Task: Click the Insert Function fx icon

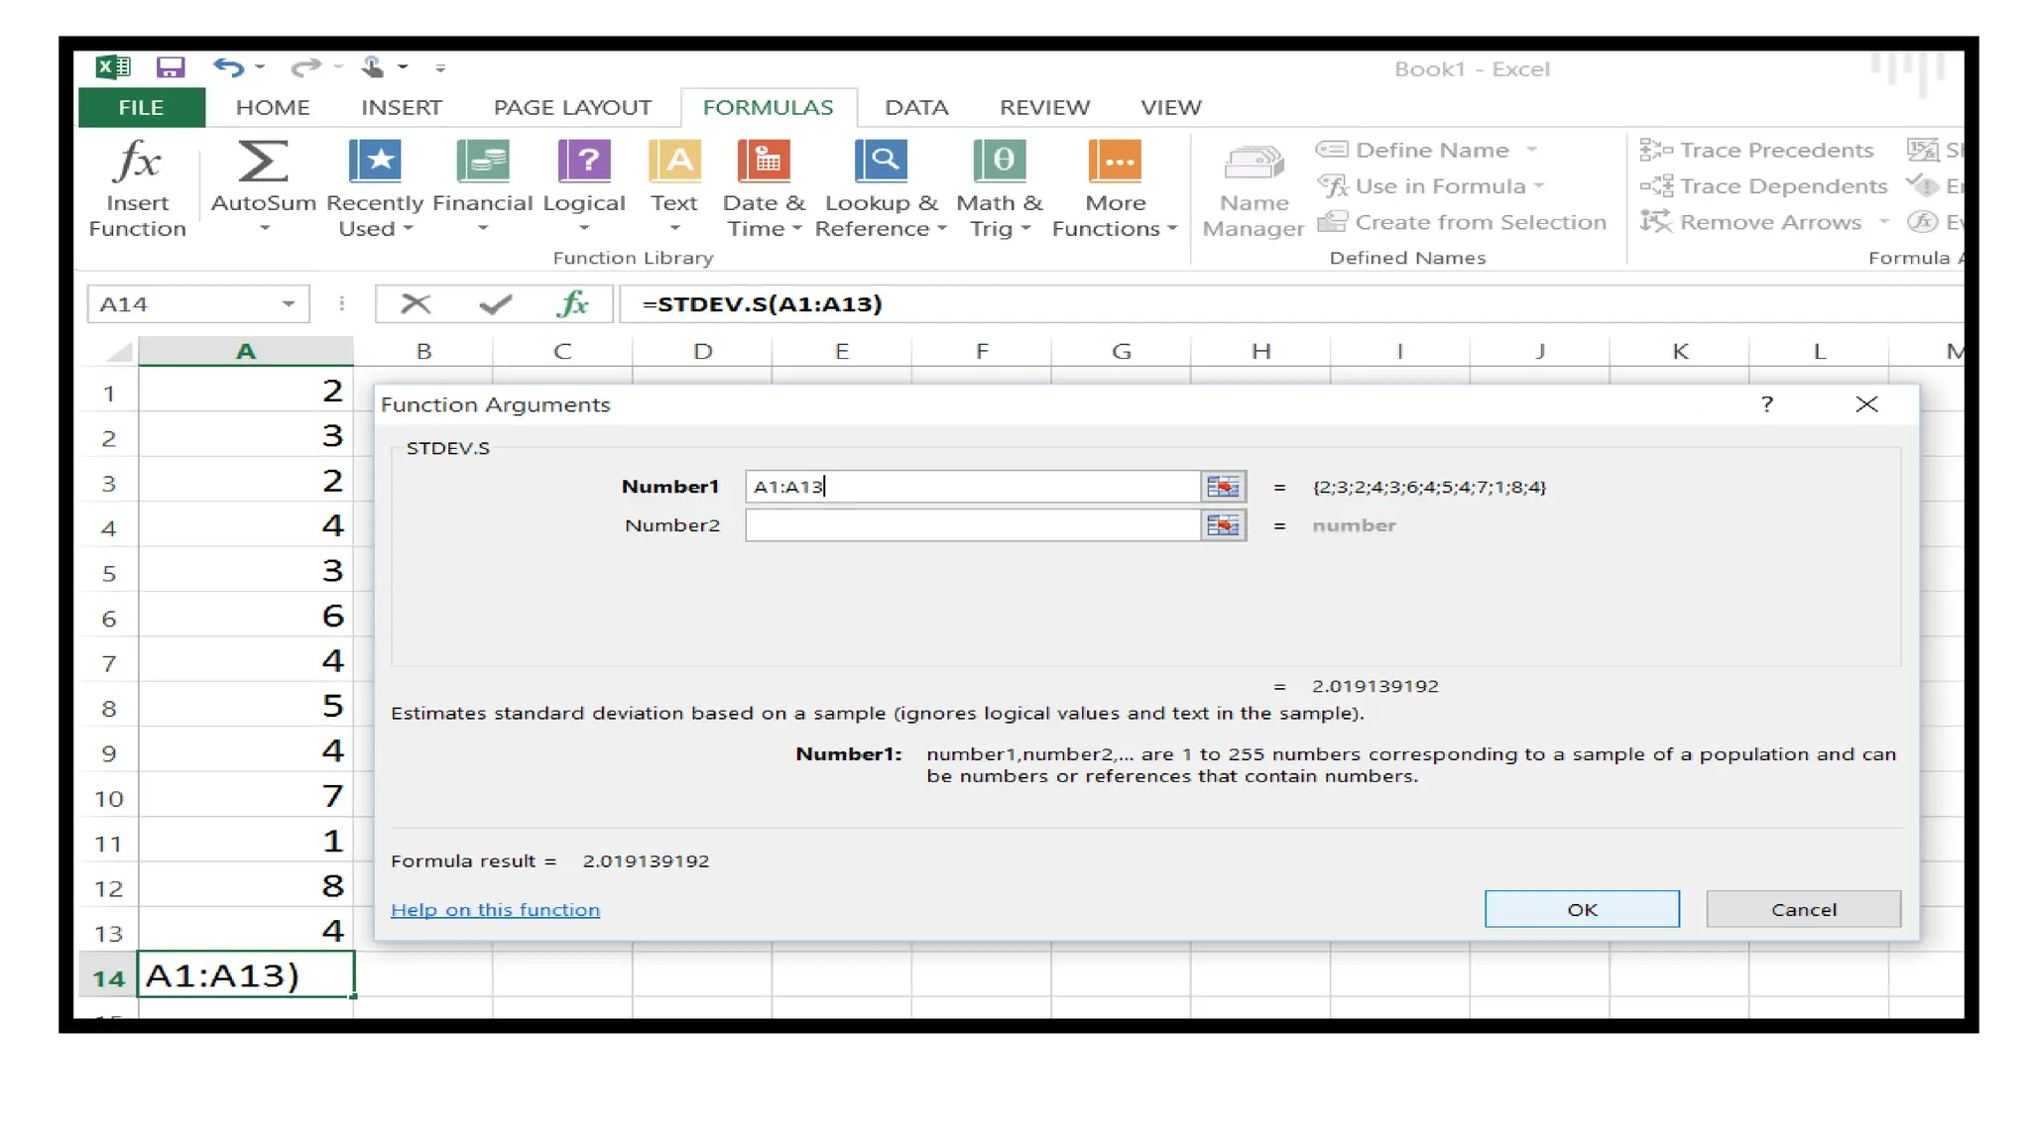Action: pos(137,163)
